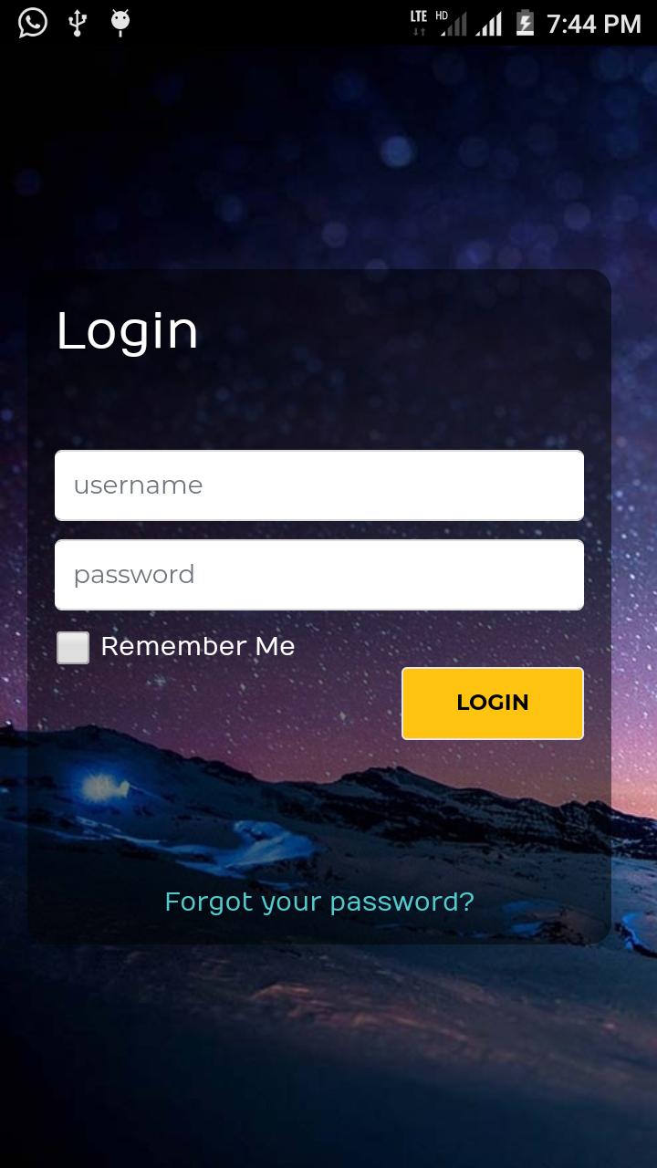Focus the password input field
657x1168 pixels.
pyautogui.click(x=319, y=575)
